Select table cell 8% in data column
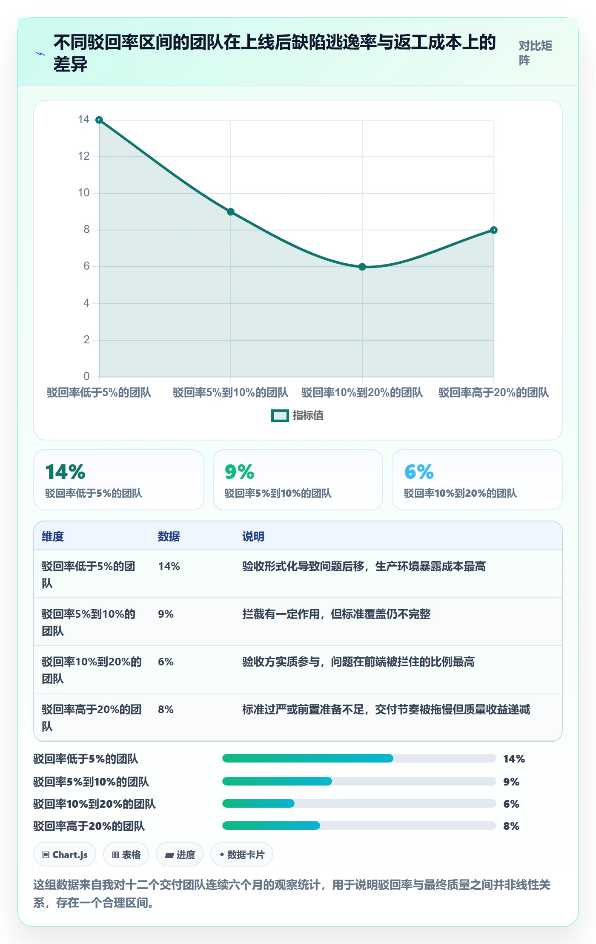The height and width of the screenshot is (944, 596). tap(166, 710)
